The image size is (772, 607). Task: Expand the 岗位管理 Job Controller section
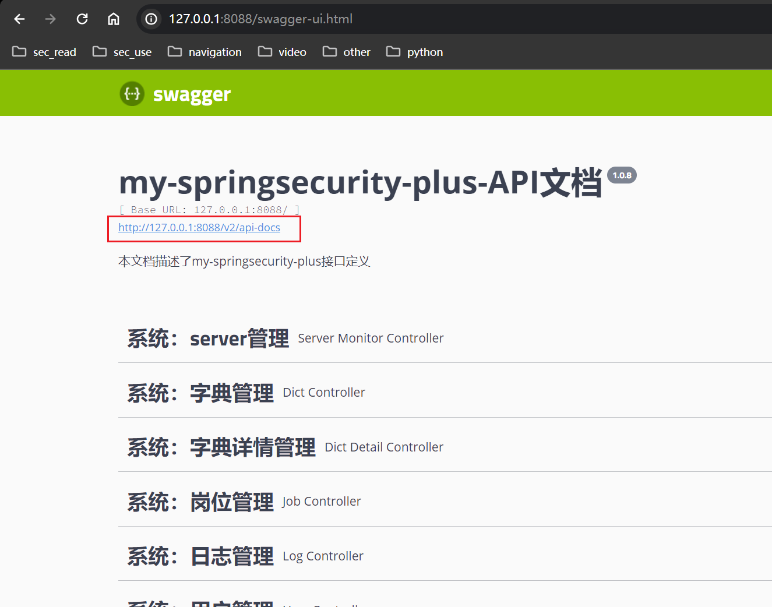pos(445,502)
